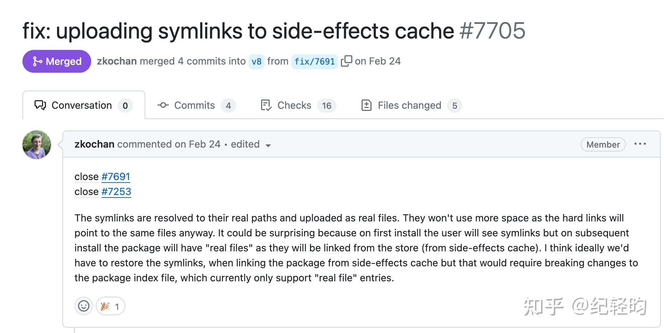The width and height of the screenshot is (664, 333).
Task: Click zkochan author name in merge line
Action: tap(117, 61)
